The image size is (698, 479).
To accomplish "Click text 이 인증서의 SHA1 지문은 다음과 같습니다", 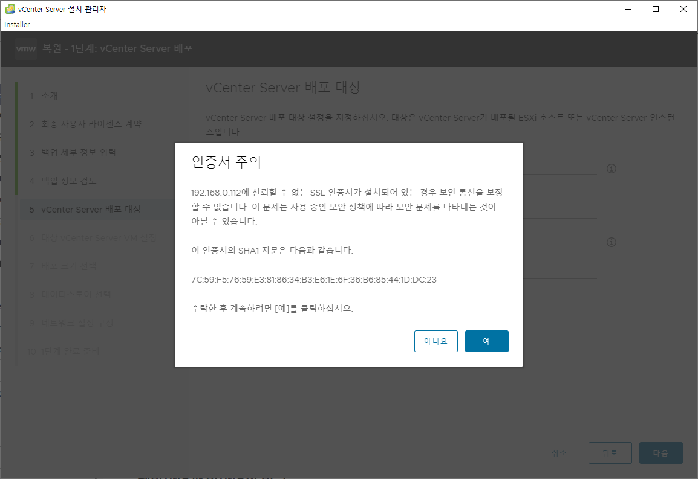I will [x=272, y=251].
